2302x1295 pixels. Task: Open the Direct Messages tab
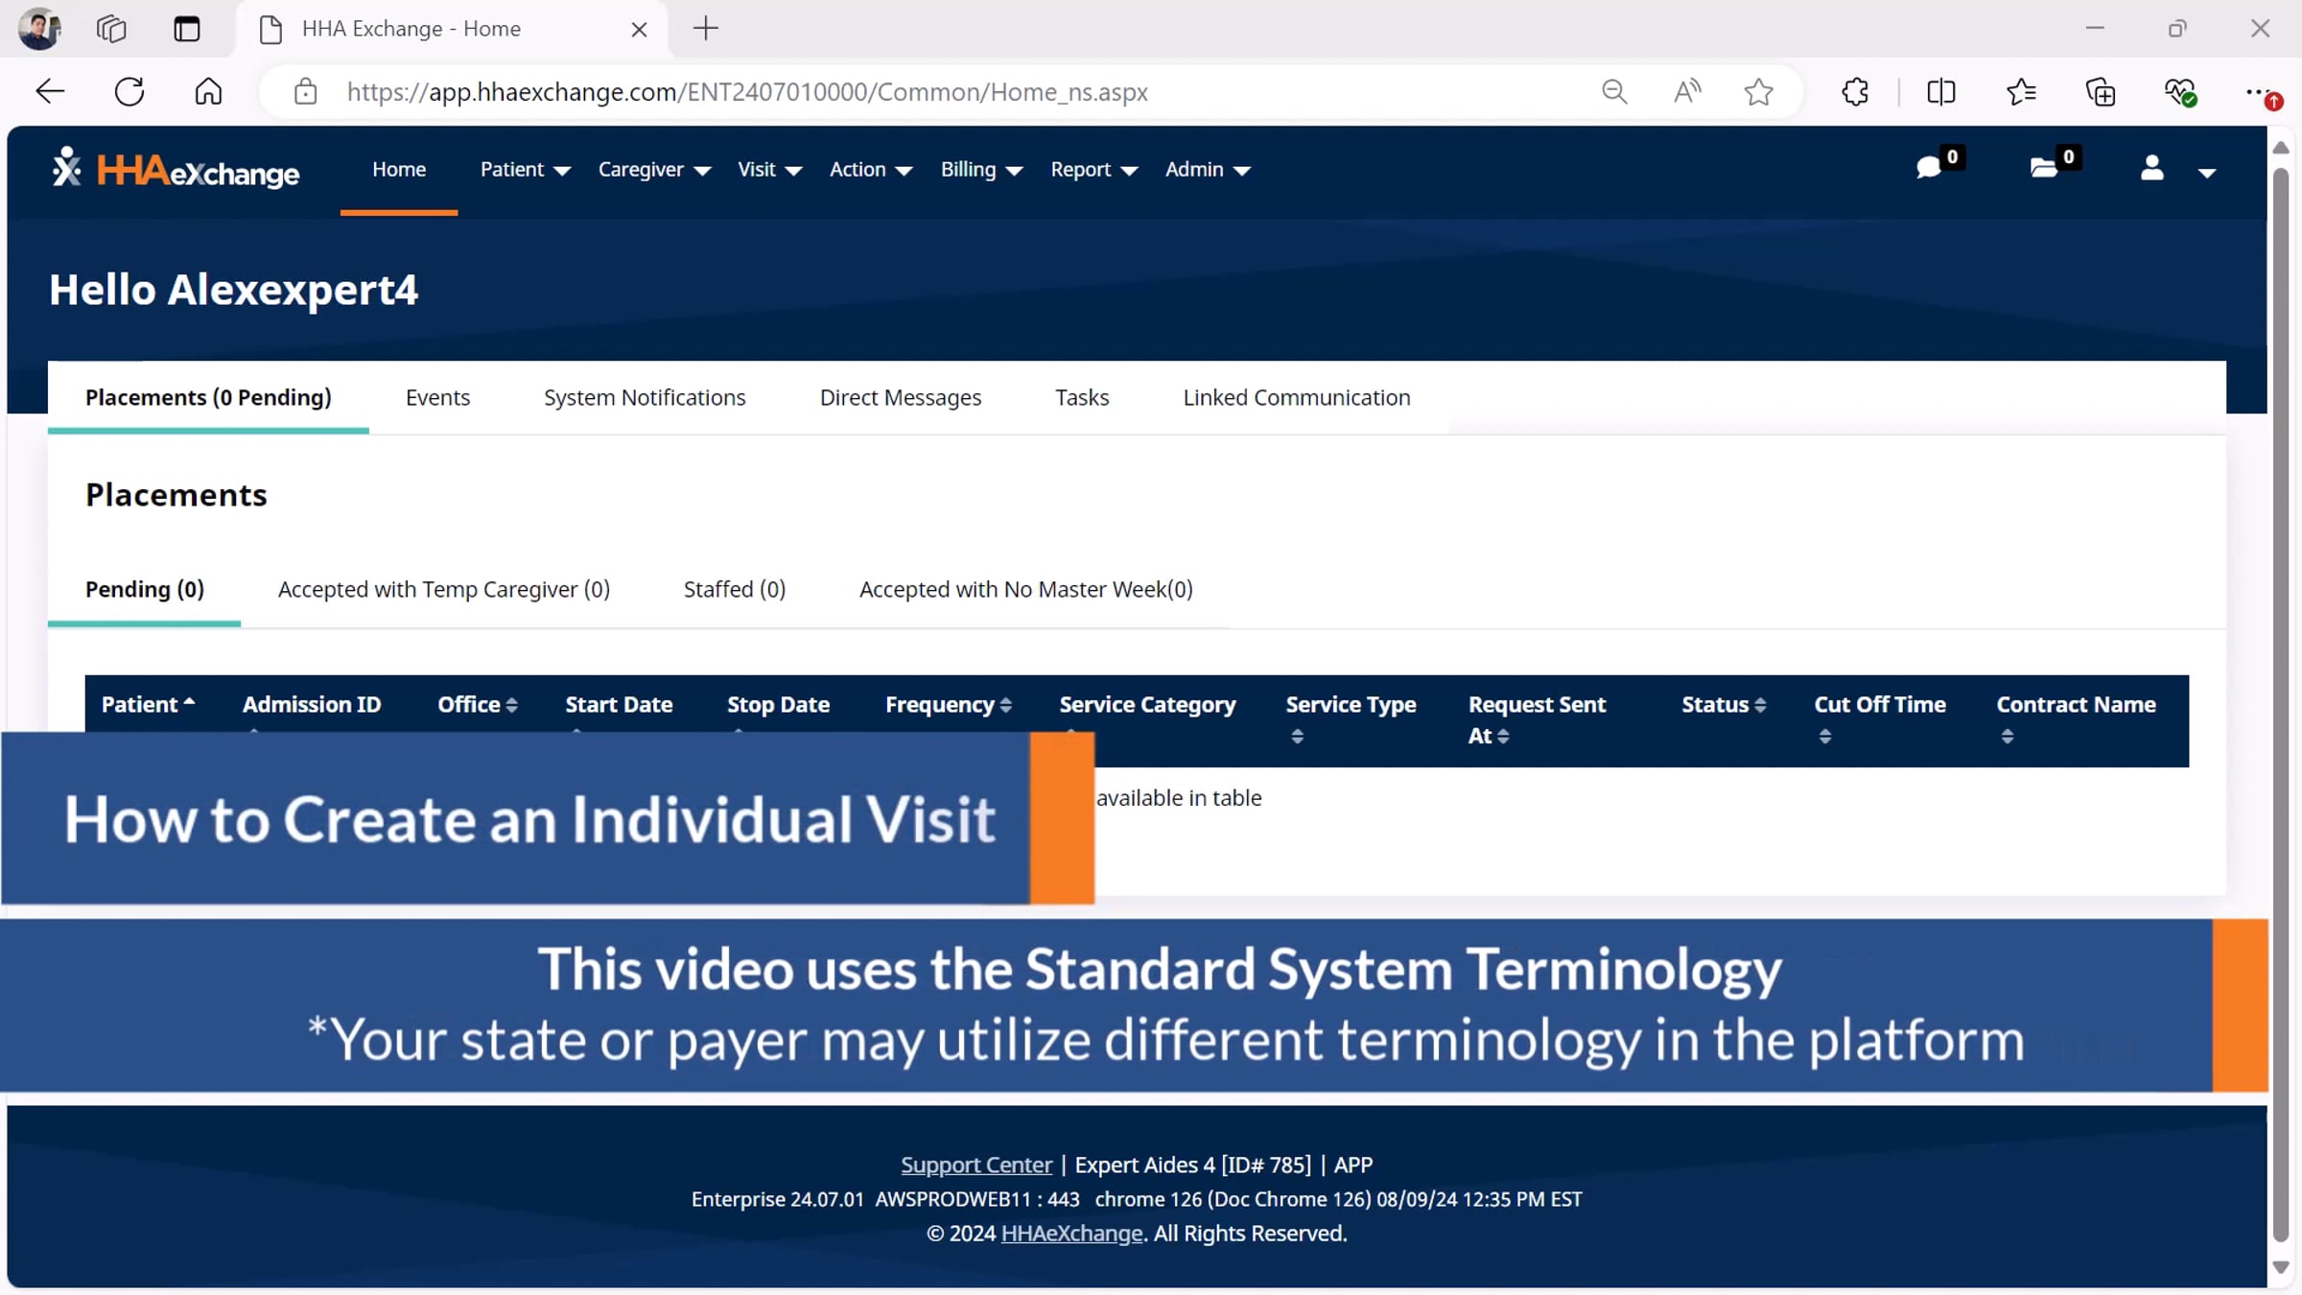pyautogui.click(x=900, y=397)
